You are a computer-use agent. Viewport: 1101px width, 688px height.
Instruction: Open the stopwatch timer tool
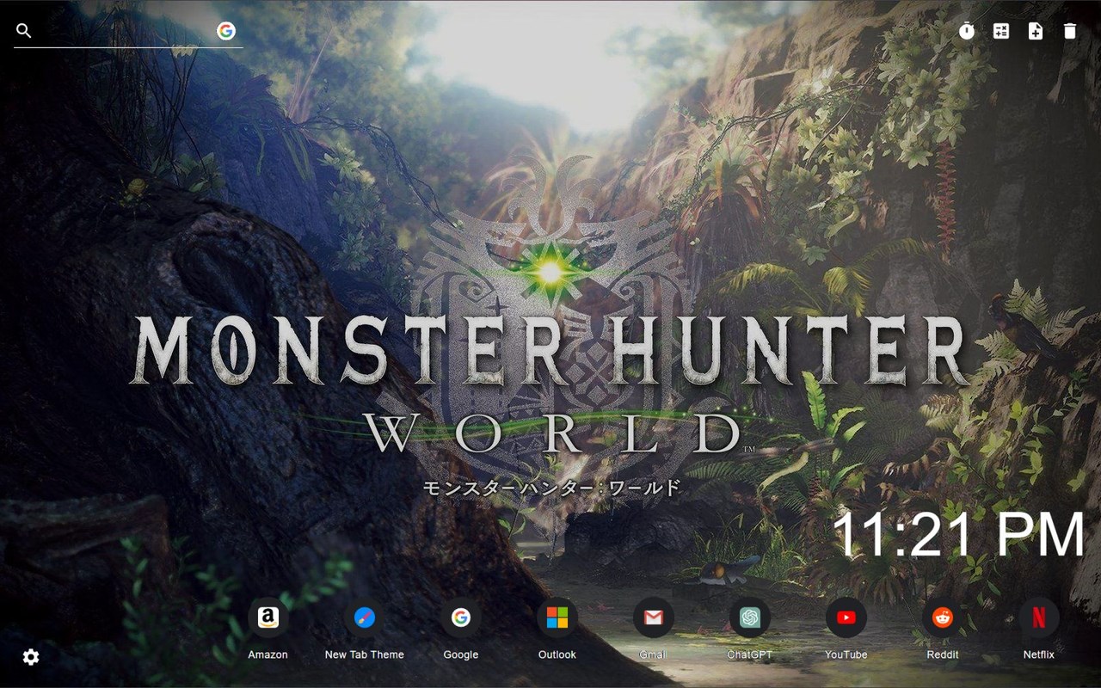point(967,31)
